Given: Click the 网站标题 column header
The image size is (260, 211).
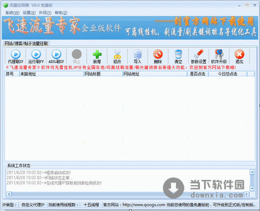Looking at the screenshot, I should [x=103, y=74].
